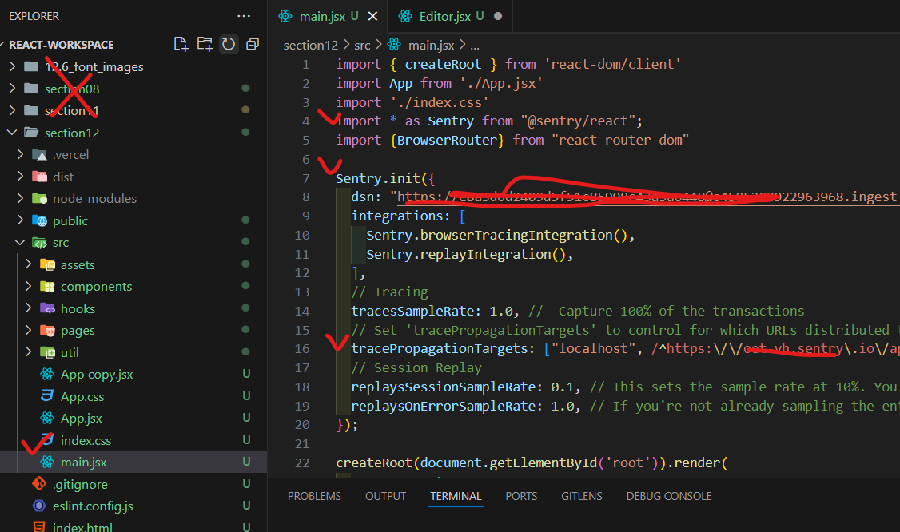Click the dist folder icon

pos(40,177)
